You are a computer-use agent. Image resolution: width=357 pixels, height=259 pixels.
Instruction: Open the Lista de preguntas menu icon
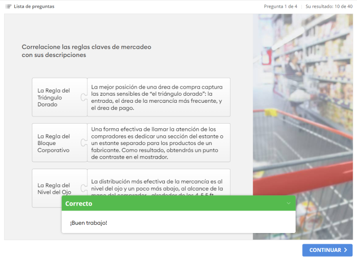coord(8,7)
